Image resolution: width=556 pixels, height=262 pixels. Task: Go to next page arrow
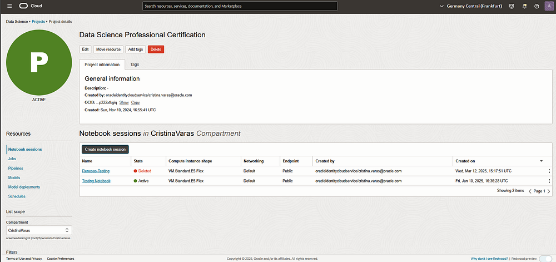tap(549, 191)
